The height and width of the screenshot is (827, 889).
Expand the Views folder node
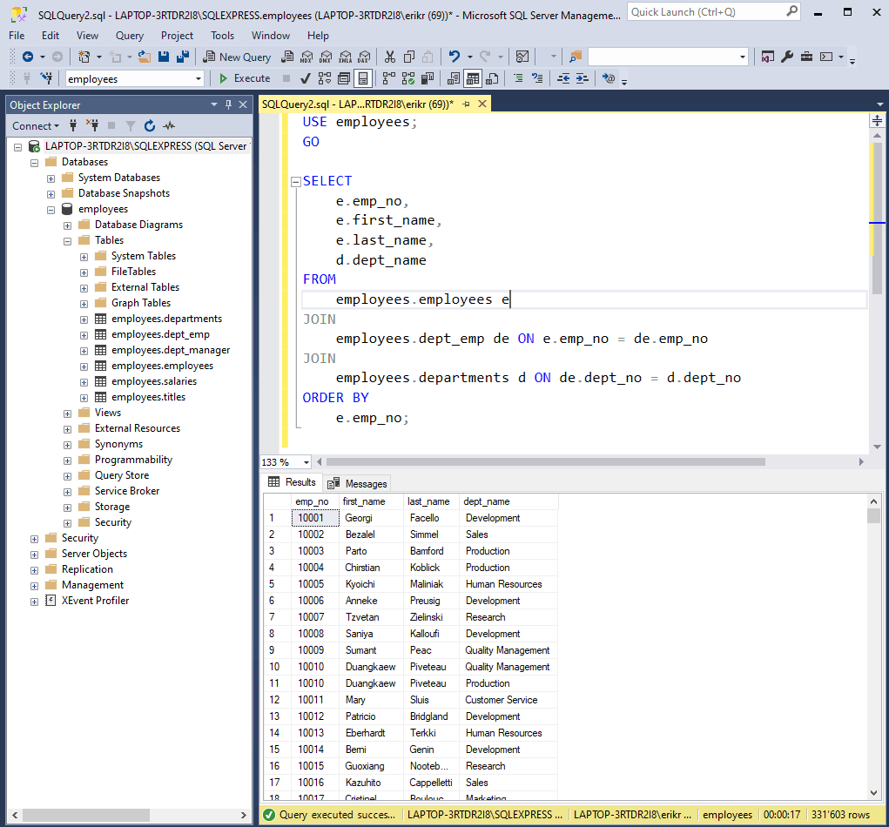[x=67, y=413]
